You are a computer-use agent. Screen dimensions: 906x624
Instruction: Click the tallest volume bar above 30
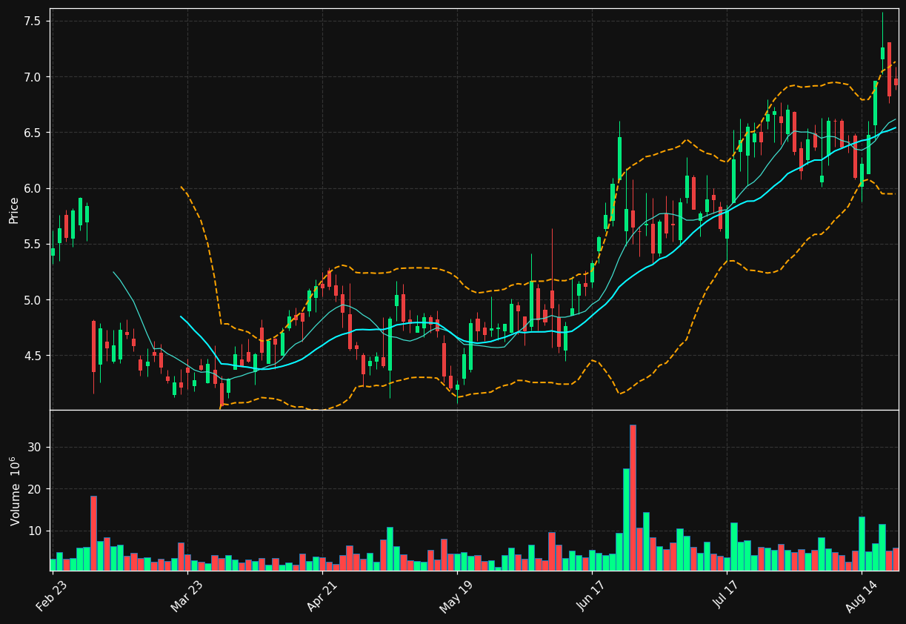(x=633, y=497)
